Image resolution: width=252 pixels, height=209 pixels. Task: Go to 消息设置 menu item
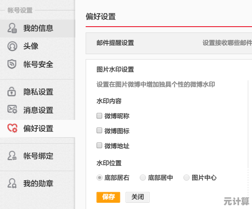[38, 110]
